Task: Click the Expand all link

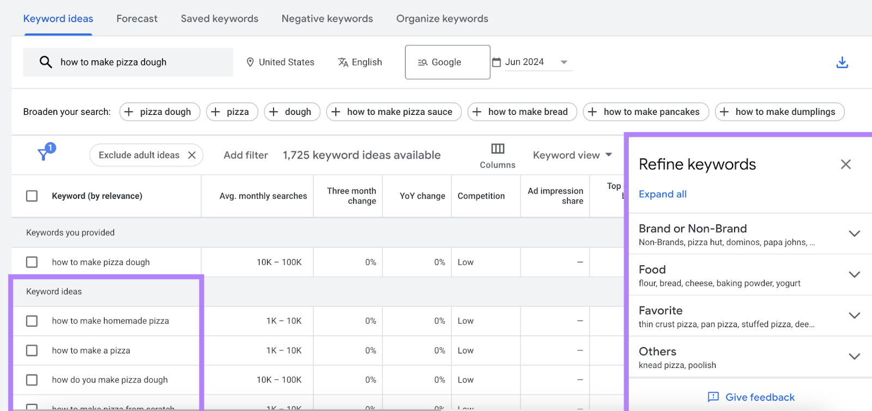Action: [x=662, y=194]
